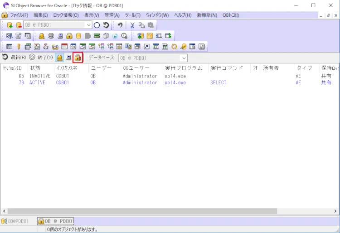
Task: Click the red-header window icon in third toolbar
Action: click(x=64, y=46)
